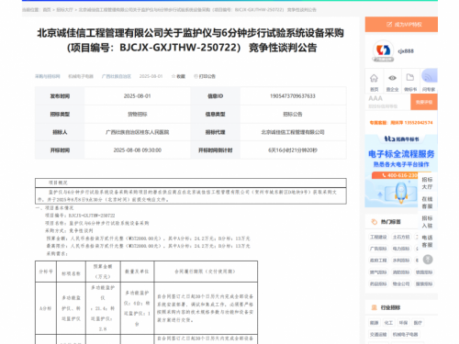Image resolution: width=459 pixels, height=344 pixels.
Task: Select the 工程建设 hot tag
Action: click(378, 237)
